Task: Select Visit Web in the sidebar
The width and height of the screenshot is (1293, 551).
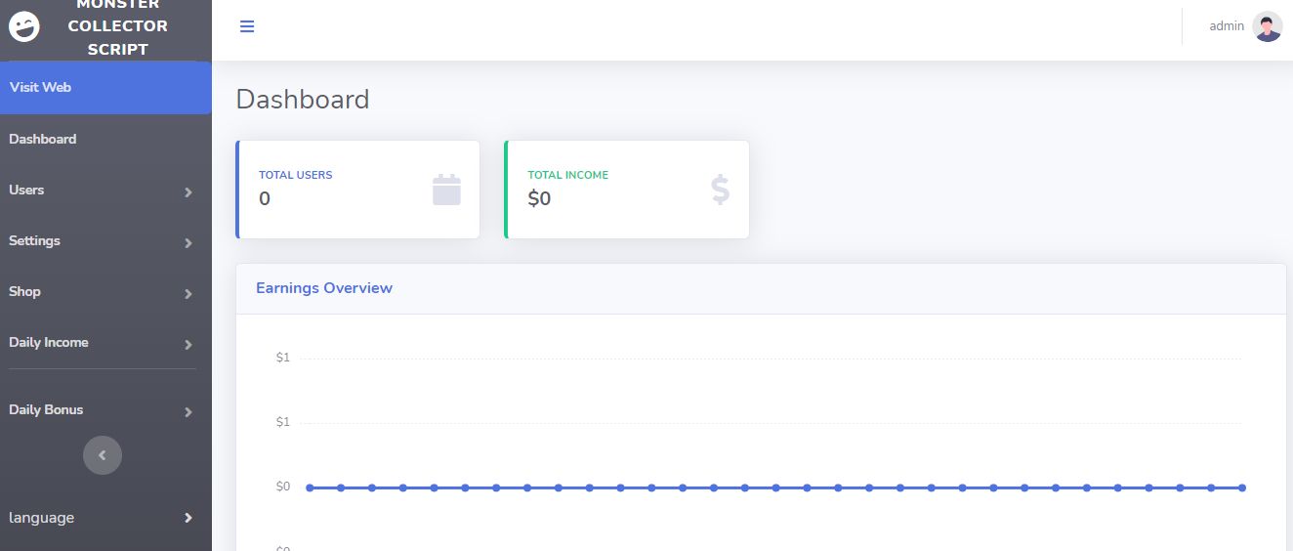Action: pyautogui.click(x=40, y=87)
